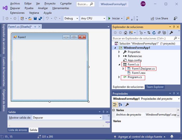Click the Save All toolbar icon
182x140 pixels.
[x=40, y=18]
